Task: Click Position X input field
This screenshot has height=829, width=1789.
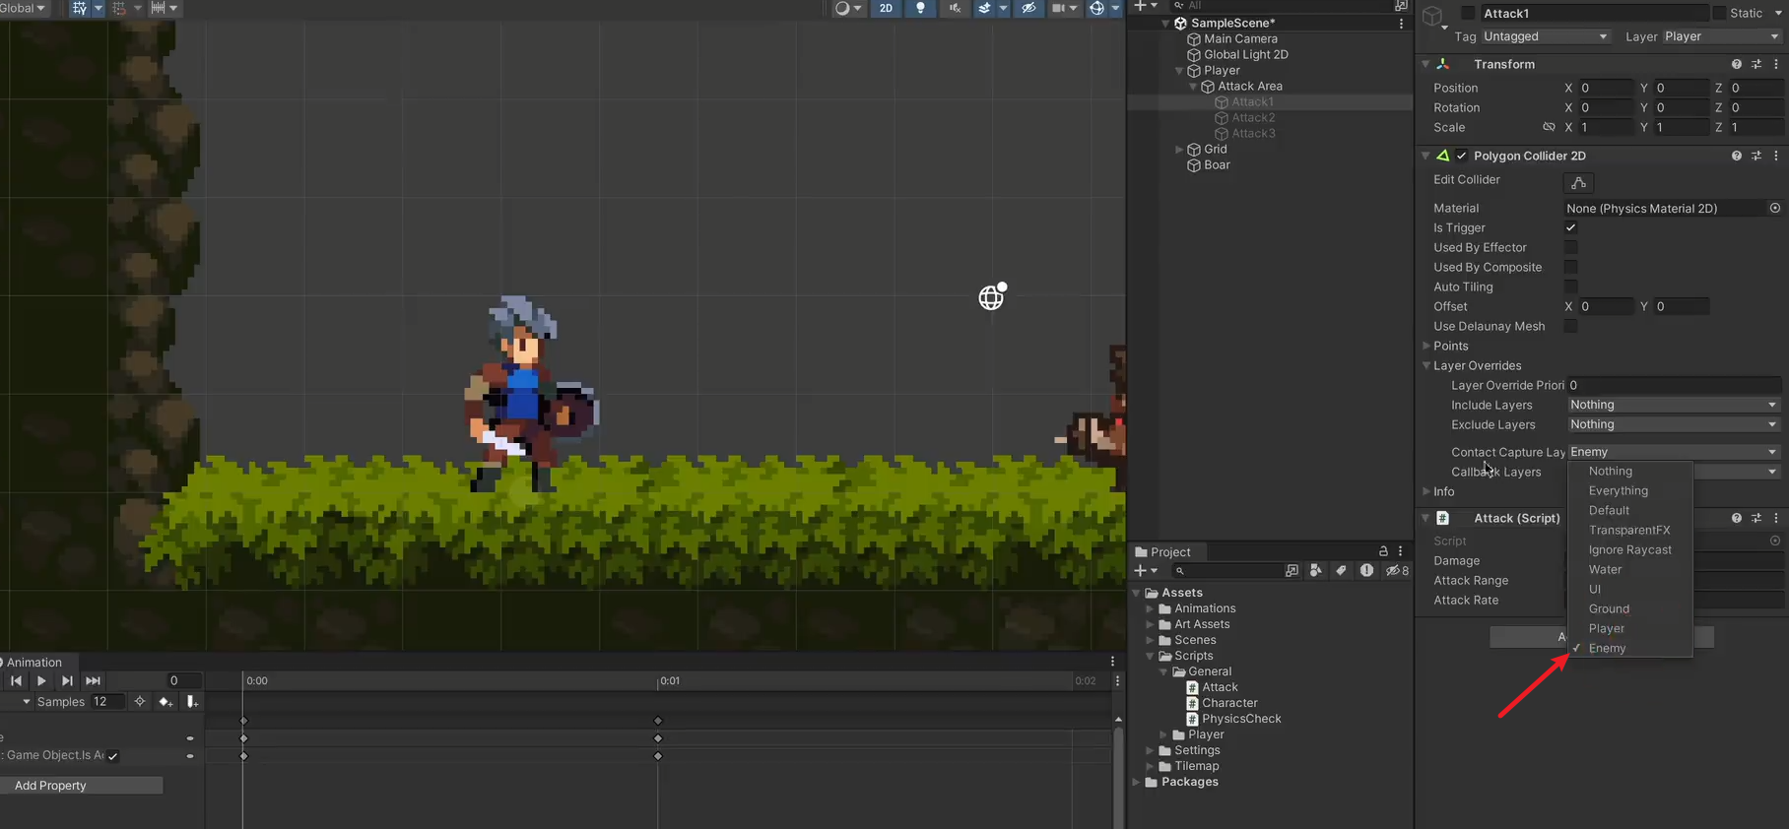Action: (1606, 88)
